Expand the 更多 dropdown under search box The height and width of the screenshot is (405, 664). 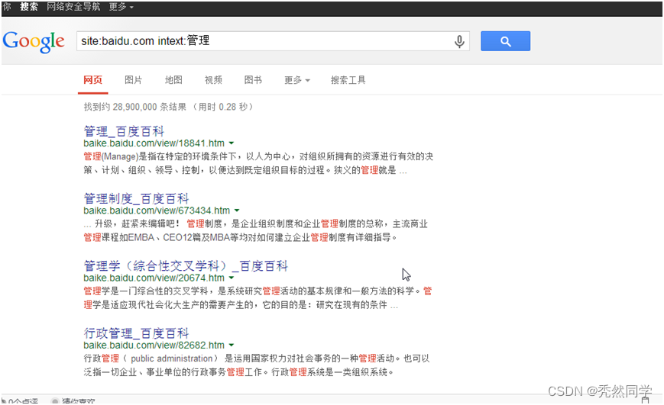(x=297, y=80)
